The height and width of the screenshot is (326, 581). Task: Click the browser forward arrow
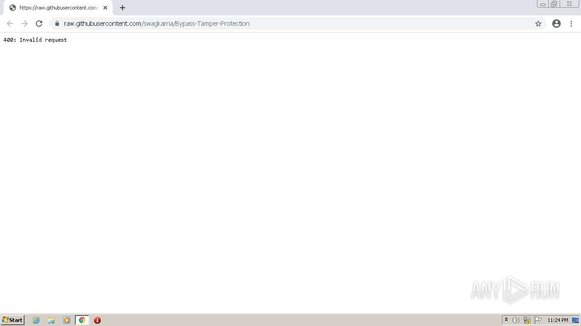pyautogui.click(x=25, y=24)
